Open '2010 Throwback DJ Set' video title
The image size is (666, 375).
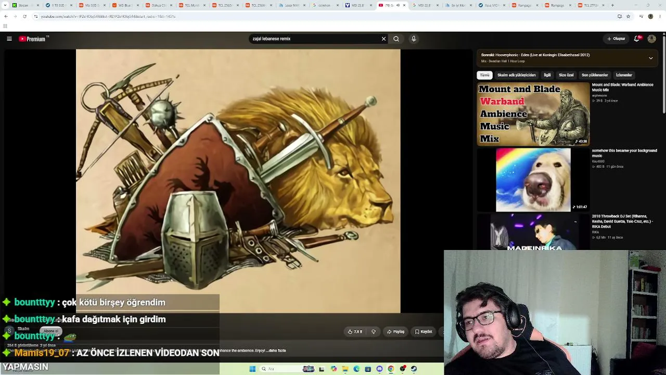[622, 221]
